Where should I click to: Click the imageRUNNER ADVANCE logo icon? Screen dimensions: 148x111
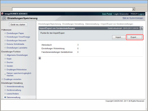(2, 14)
